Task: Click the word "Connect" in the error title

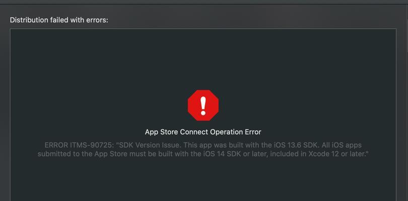Action: point(194,132)
